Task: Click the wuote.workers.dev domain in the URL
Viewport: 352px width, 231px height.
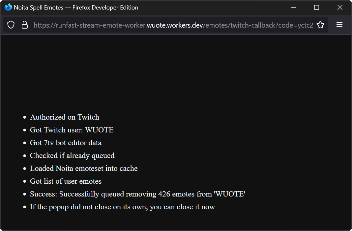Action: (174, 25)
